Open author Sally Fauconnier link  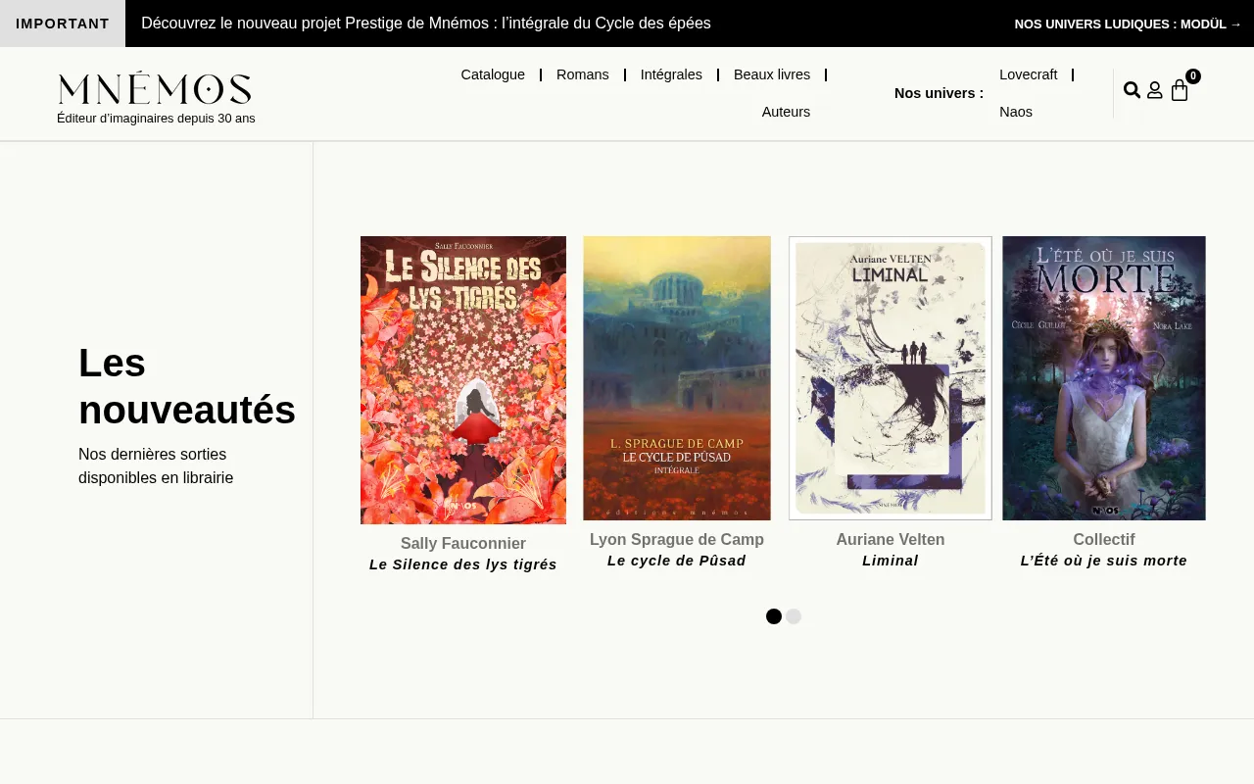(x=463, y=543)
